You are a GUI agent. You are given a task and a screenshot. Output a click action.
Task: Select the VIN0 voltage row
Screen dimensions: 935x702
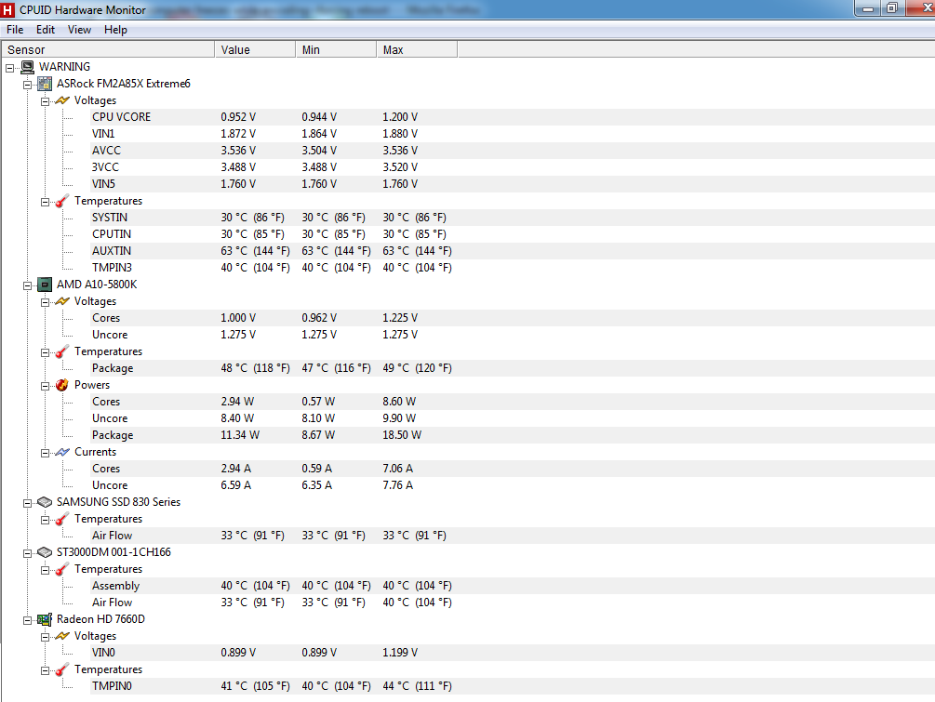pyautogui.click(x=513, y=653)
